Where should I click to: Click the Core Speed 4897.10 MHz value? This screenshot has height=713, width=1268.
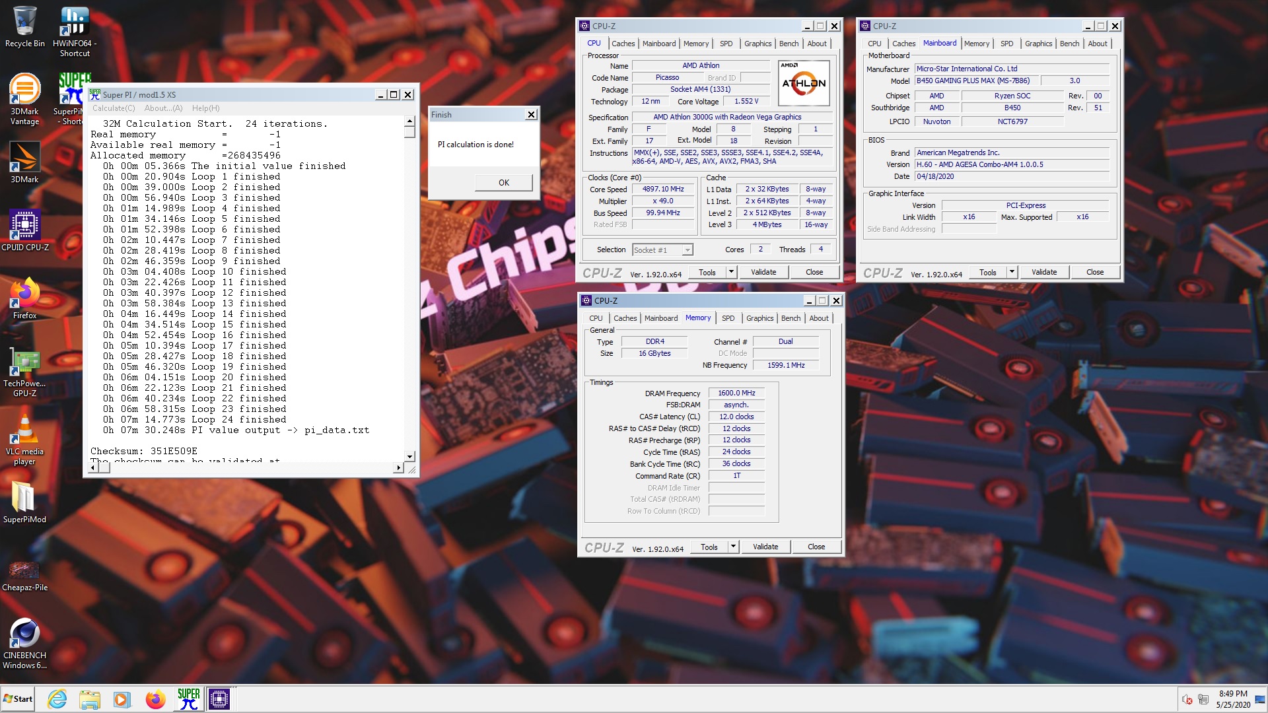coord(663,189)
